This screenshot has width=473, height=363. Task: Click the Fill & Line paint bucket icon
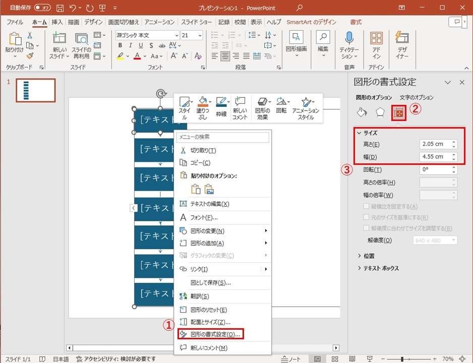(362, 112)
